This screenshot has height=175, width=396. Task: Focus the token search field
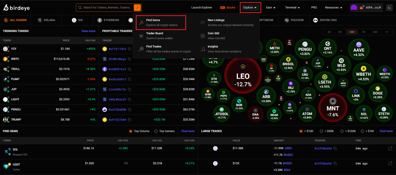coord(109,7)
